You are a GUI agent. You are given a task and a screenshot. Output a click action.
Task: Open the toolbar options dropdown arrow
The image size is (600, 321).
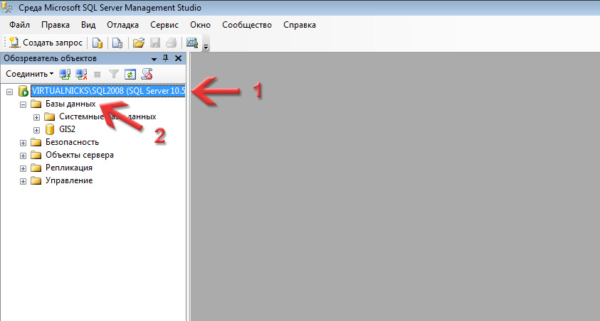point(206,47)
